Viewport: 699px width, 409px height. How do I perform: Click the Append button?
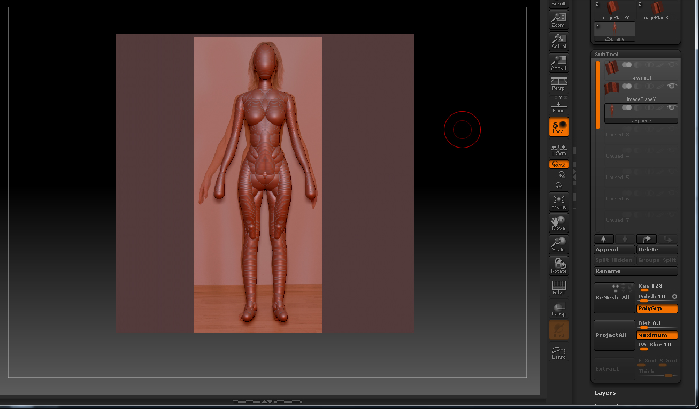614,250
